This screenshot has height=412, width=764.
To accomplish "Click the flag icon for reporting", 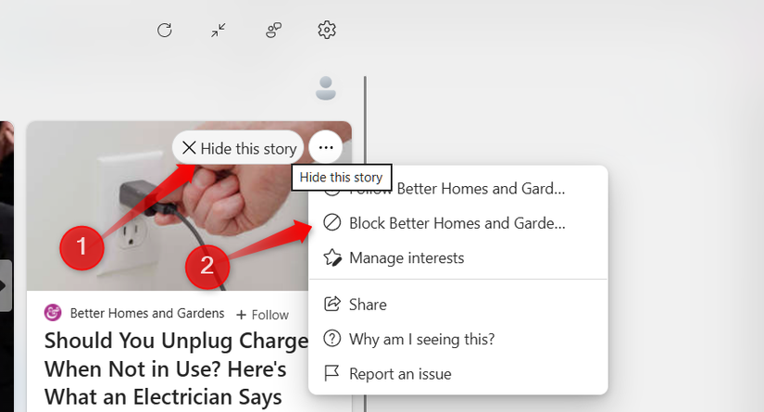I will coord(332,374).
